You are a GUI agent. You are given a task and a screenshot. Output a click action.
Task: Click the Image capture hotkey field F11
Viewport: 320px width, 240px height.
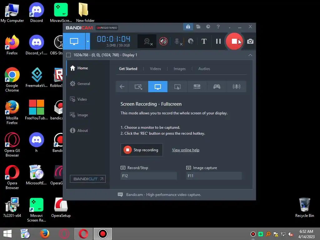tap(214, 176)
